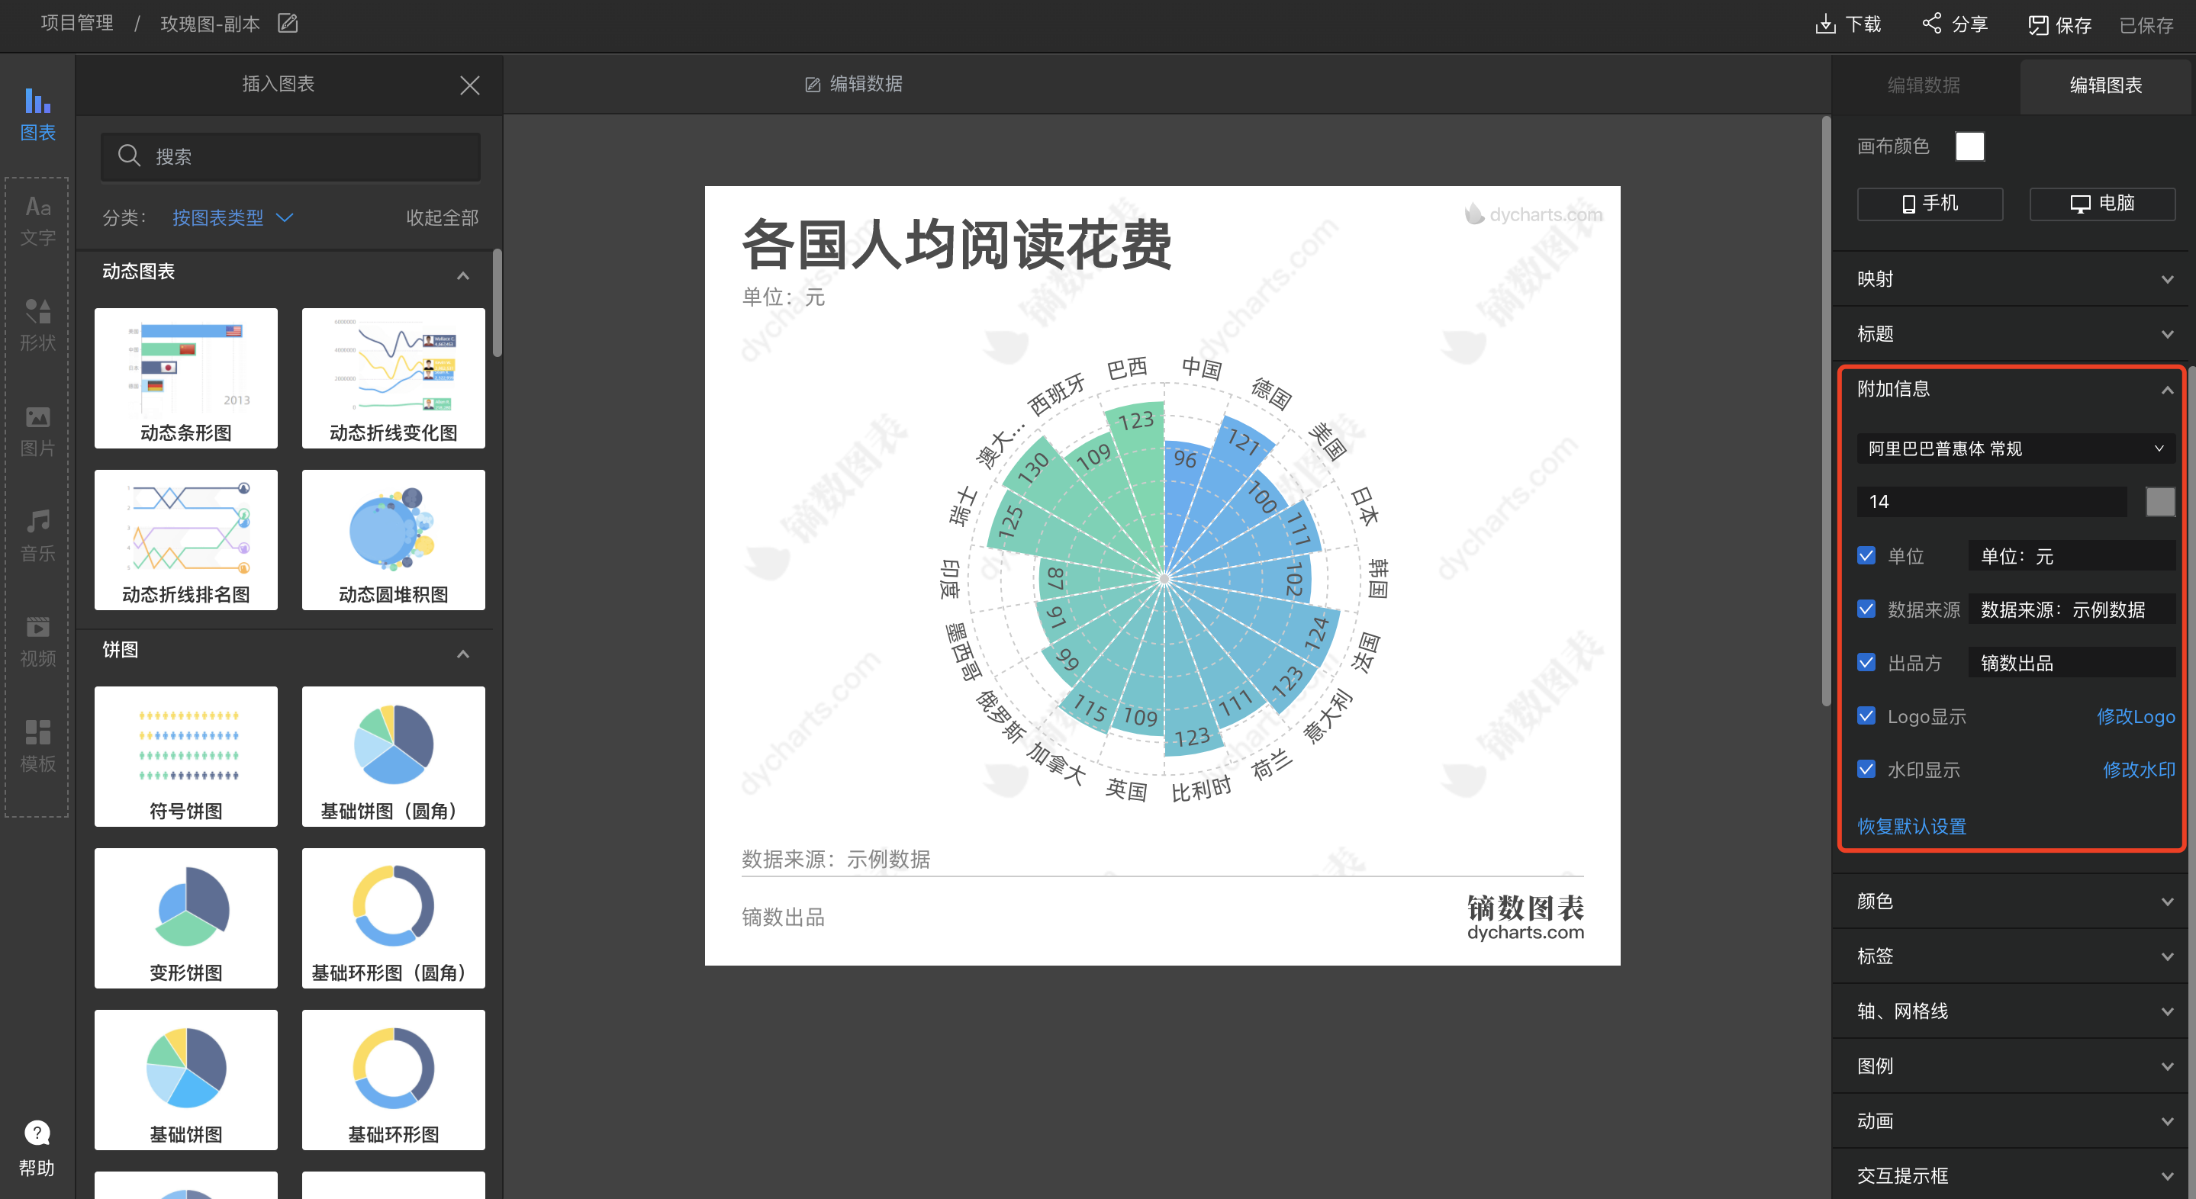The height and width of the screenshot is (1199, 2196).
Task: Expand the 标题 section
Action: click(2013, 334)
